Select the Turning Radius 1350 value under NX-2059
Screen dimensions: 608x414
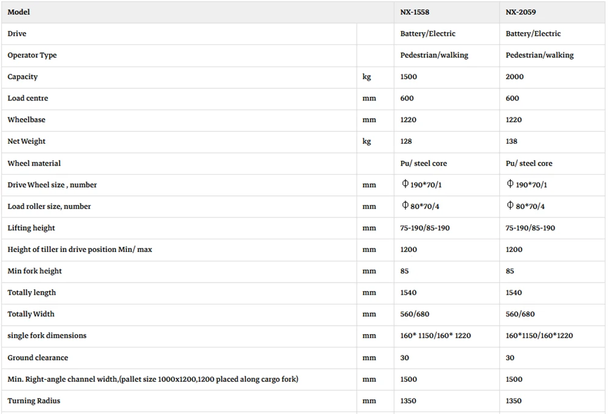pyautogui.click(x=513, y=401)
